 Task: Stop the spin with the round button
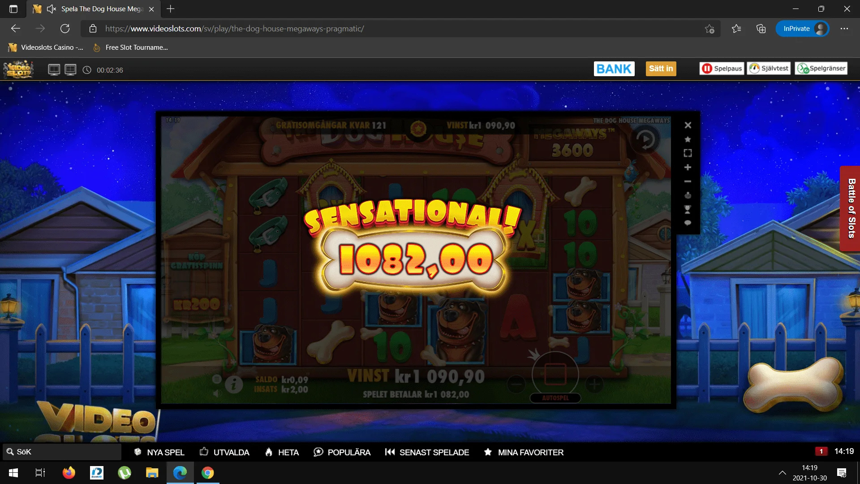555,374
